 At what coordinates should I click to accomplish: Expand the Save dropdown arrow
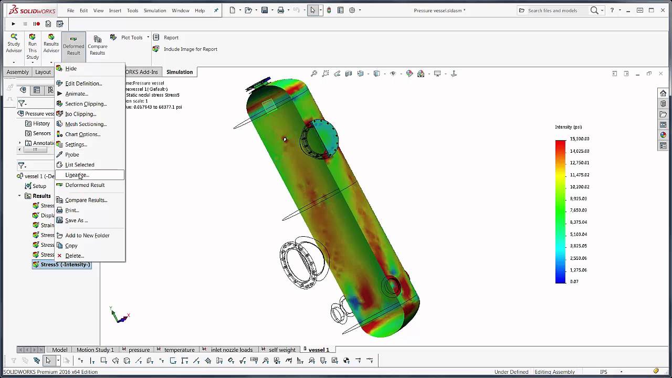coord(272,10)
